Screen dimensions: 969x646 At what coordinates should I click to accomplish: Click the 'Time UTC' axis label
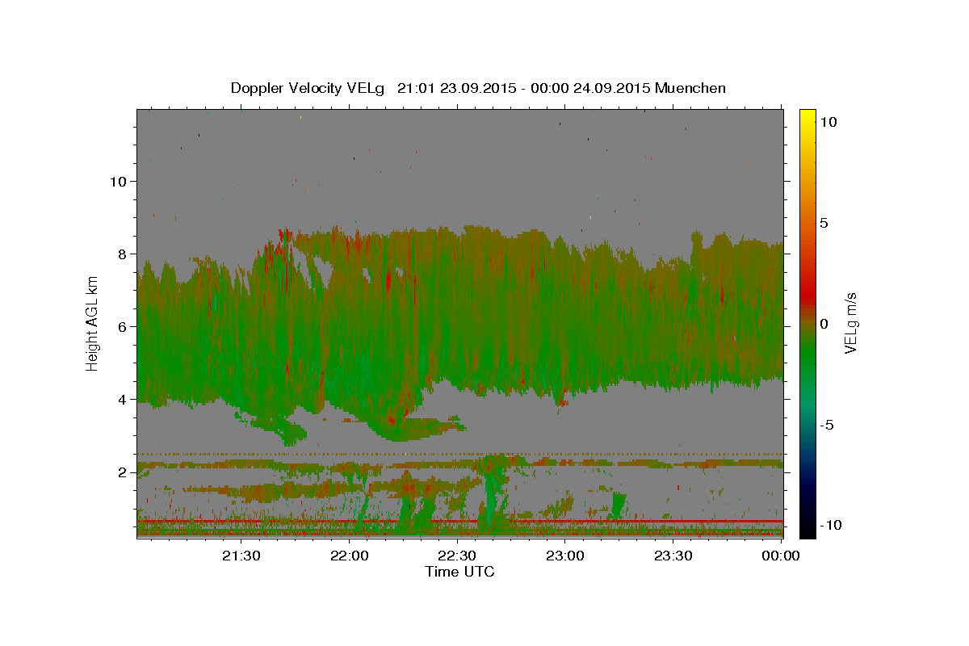(459, 572)
